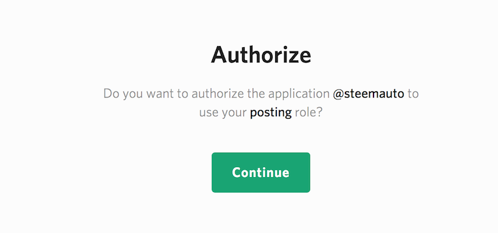Click the word 'your' before posting
Screen dimensions: 498x233
tap(235, 113)
